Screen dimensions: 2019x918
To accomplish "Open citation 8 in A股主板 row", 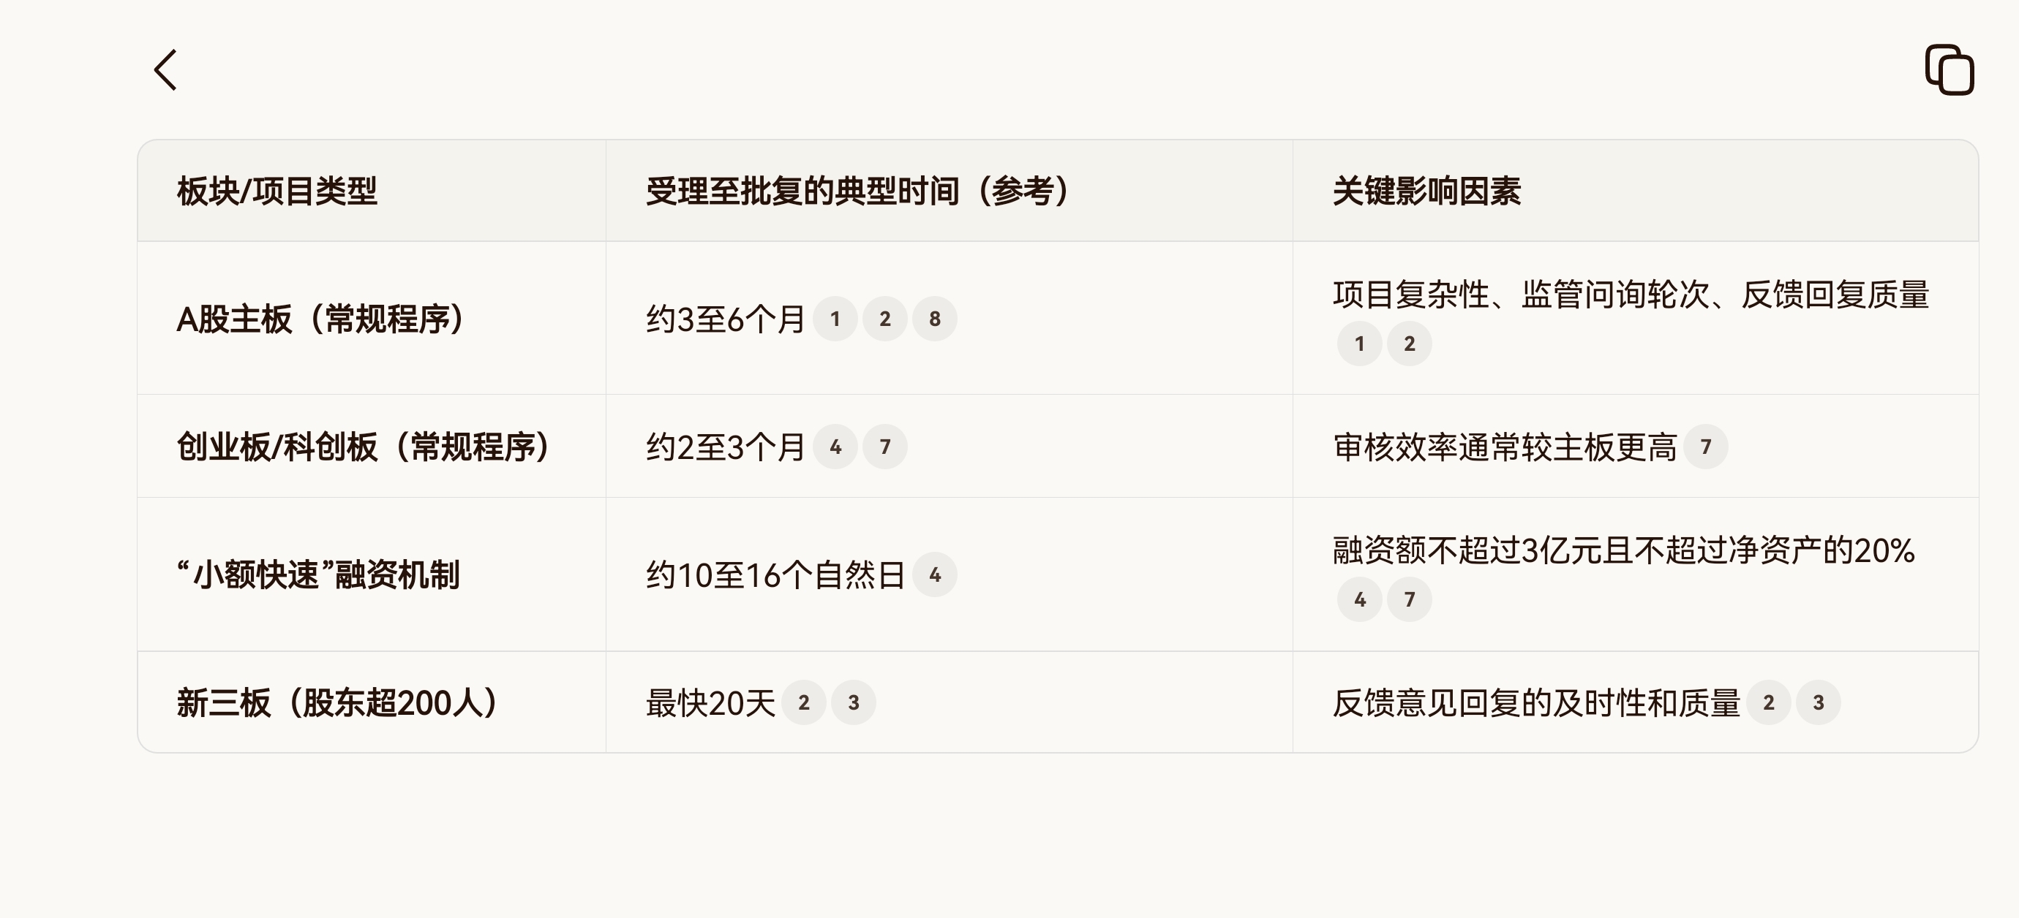I will point(934,319).
